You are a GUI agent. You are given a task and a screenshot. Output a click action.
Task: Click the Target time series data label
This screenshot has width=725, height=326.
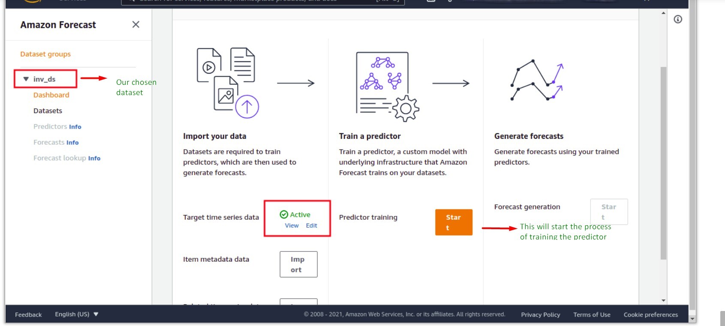[x=221, y=217]
